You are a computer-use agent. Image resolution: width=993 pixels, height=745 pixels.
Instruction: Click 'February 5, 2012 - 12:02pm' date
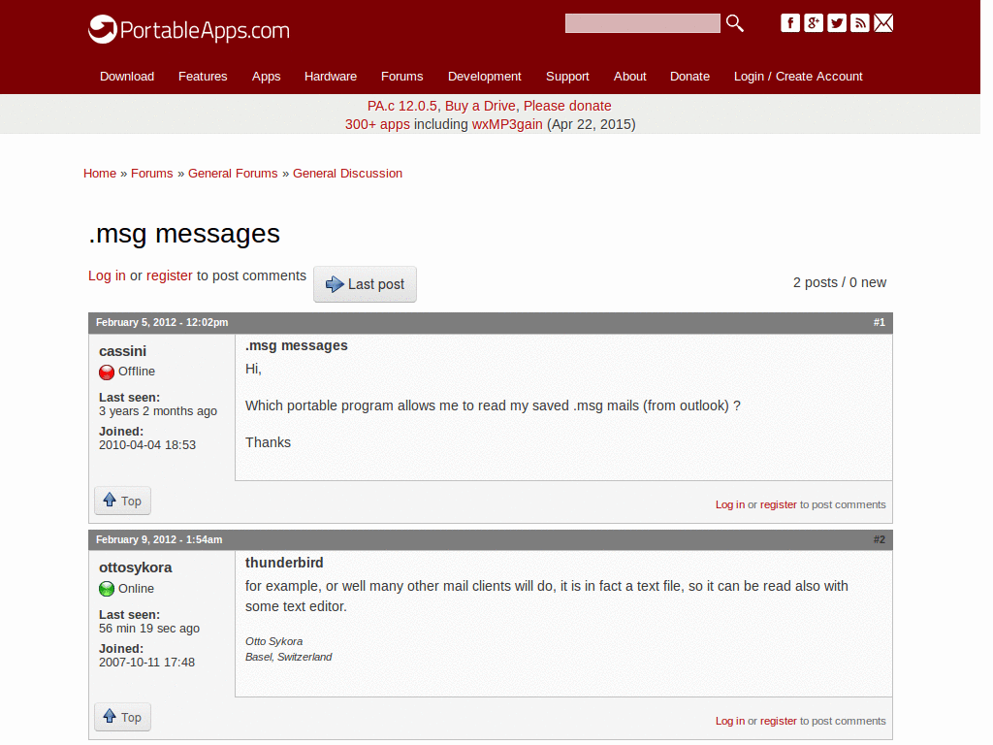162,322
